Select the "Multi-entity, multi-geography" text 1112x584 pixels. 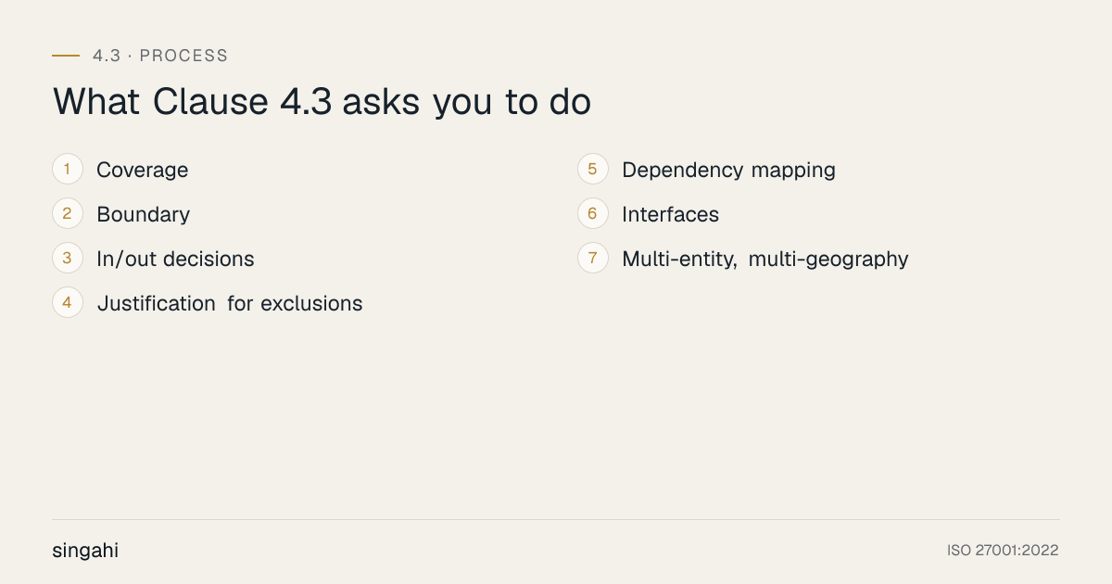pos(765,260)
